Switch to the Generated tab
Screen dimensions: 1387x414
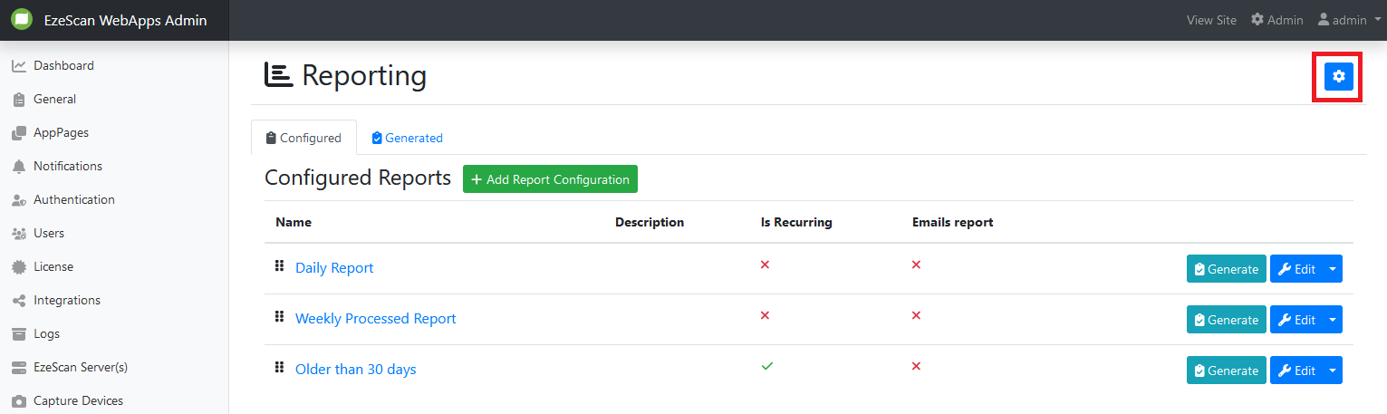tap(407, 138)
